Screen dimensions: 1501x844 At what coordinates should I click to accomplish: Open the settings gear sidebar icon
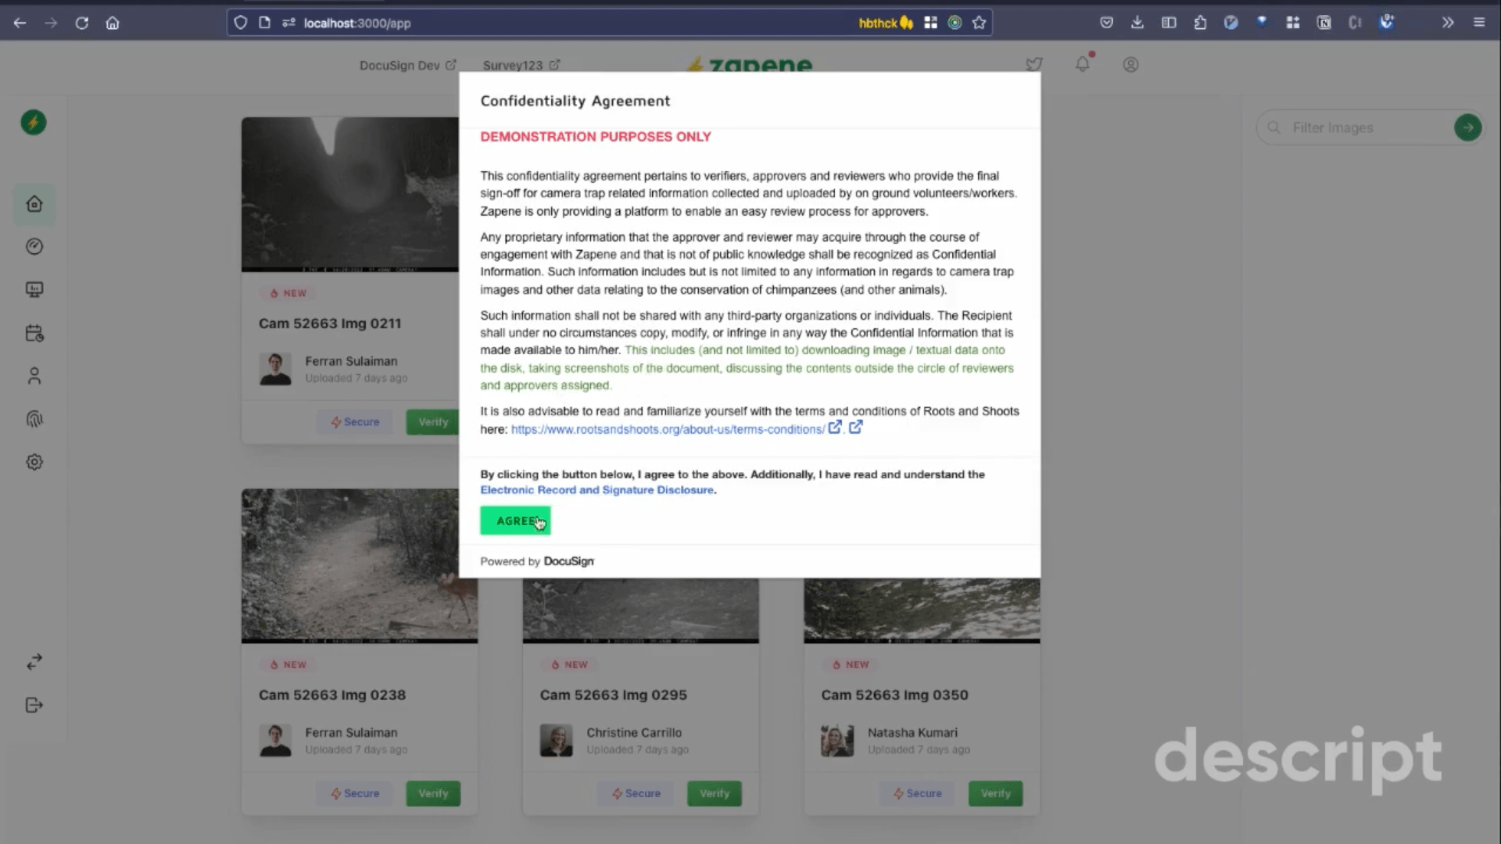tap(34, 463)
